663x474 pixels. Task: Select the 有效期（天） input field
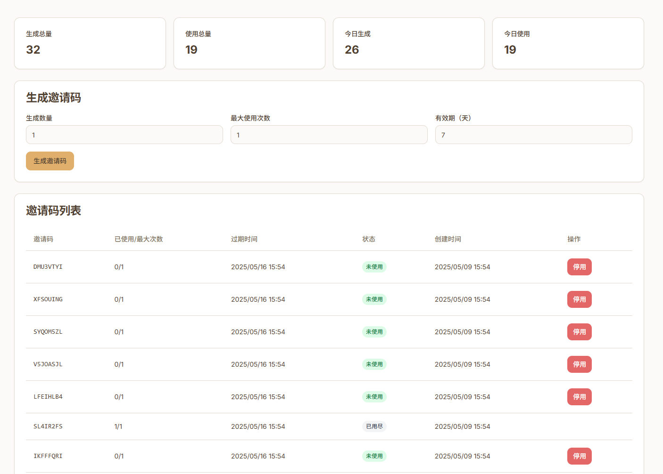tap(533, 135)
